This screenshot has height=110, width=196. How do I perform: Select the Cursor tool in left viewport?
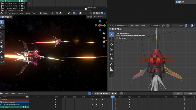2,27
